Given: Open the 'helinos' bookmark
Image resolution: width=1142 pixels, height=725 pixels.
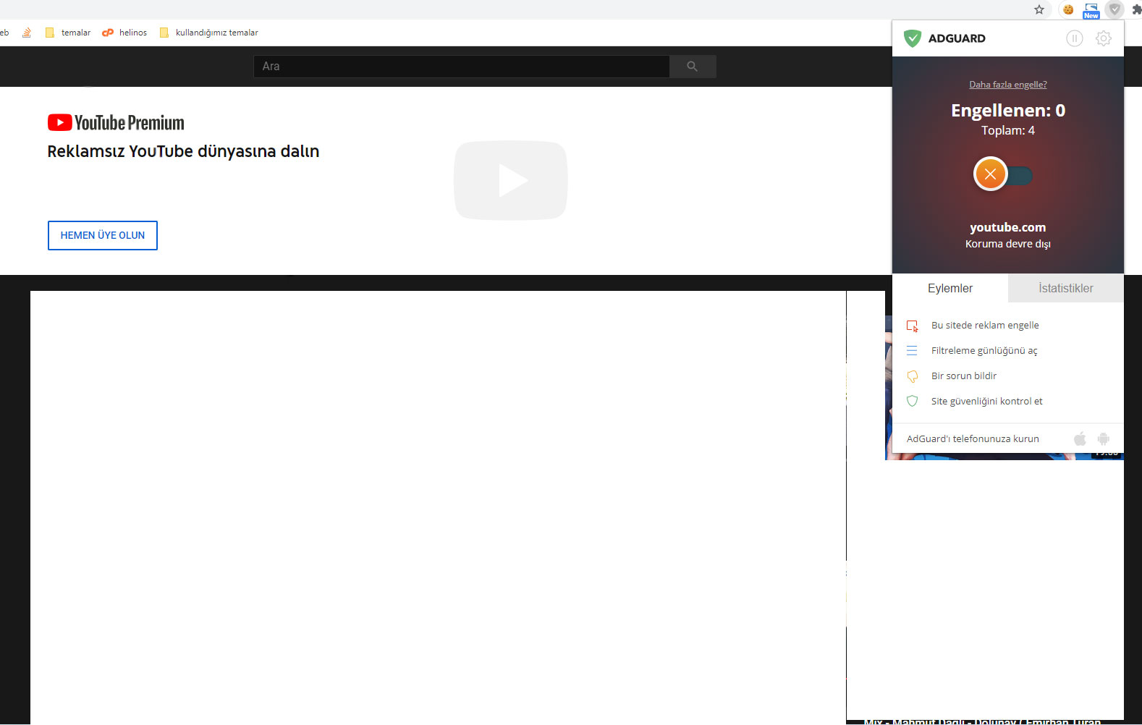Looking at the screenshot, I should 124,33.
